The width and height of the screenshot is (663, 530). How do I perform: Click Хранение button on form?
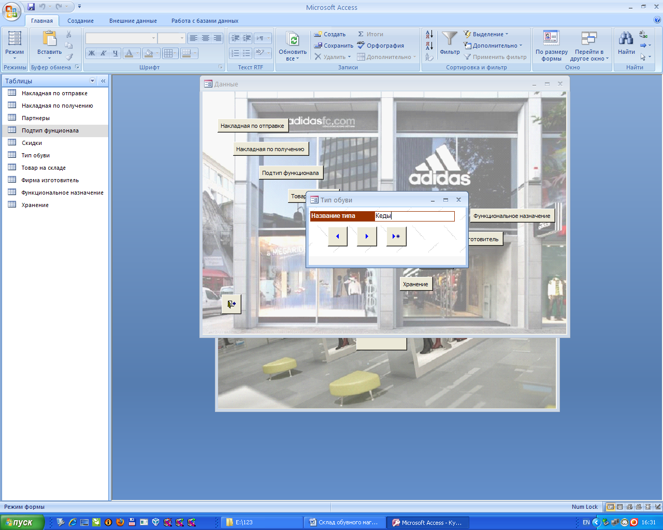[415, 284]
